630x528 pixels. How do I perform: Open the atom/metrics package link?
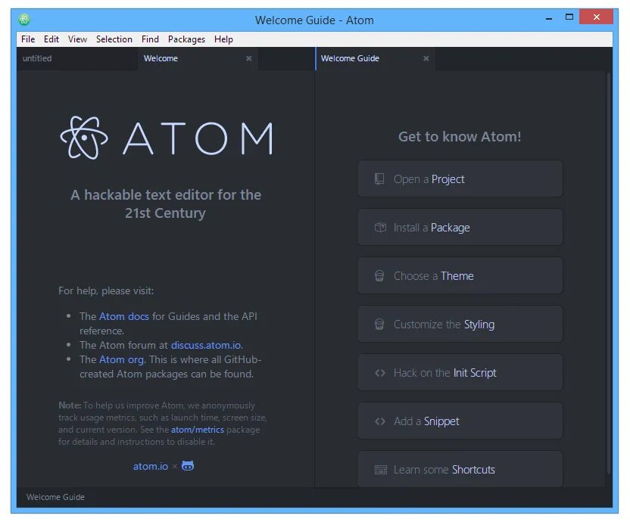198,430
